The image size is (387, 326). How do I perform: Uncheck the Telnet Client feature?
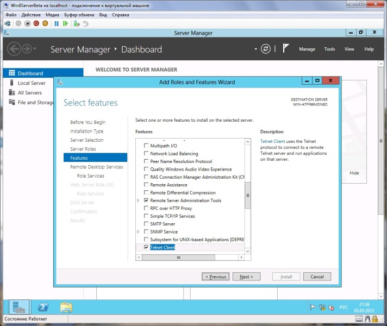pos(146,247)
